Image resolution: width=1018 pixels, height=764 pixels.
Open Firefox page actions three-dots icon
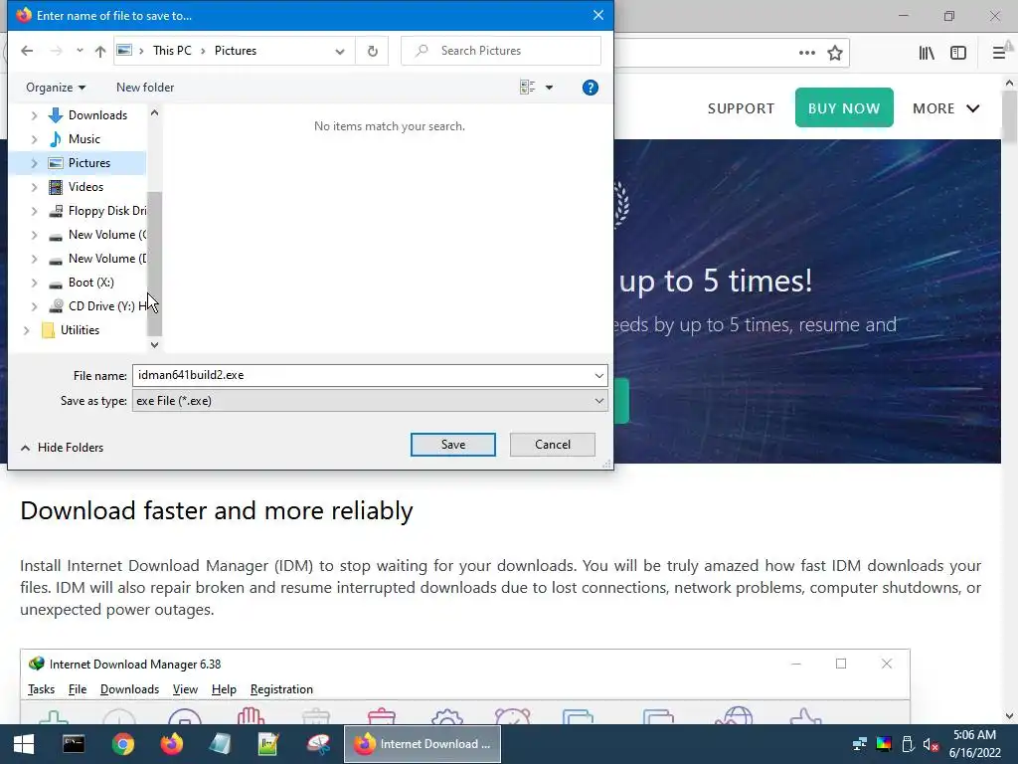point(807,53)
